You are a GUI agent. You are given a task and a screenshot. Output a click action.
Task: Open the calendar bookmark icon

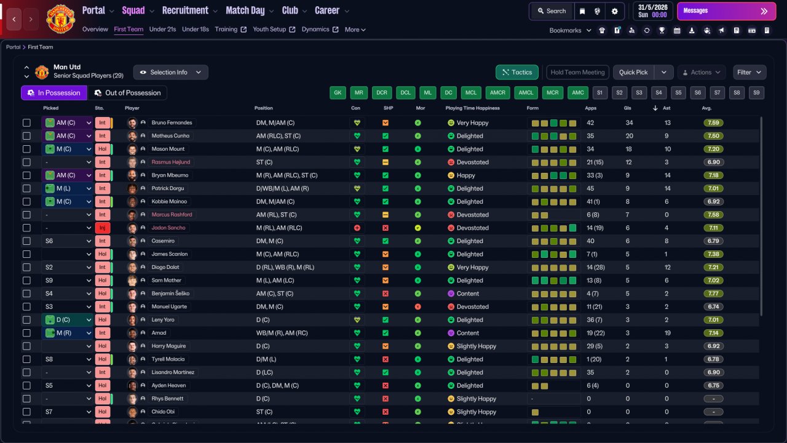pos(677,30)
